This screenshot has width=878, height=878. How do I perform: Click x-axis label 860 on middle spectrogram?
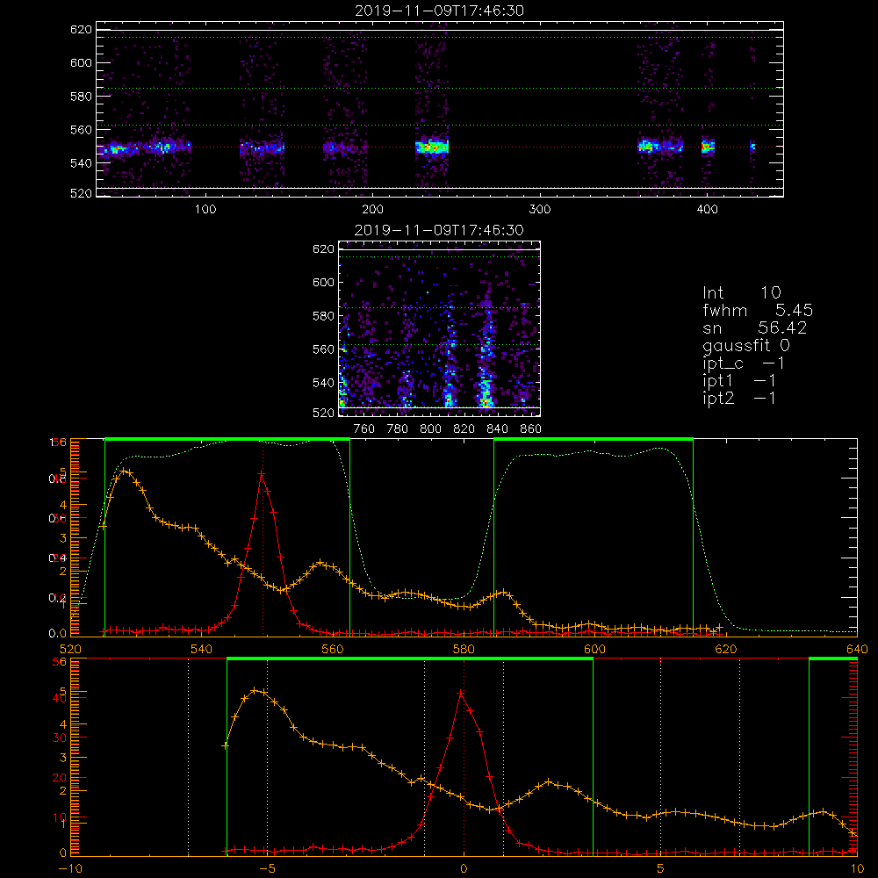point(530,429)
